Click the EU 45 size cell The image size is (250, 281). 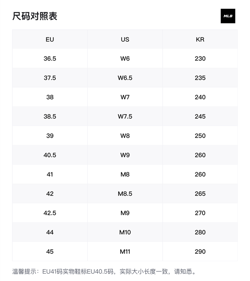(x=50, y=252)
